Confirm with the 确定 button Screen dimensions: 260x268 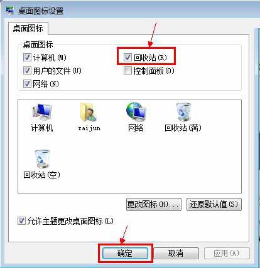coord(125,253)
